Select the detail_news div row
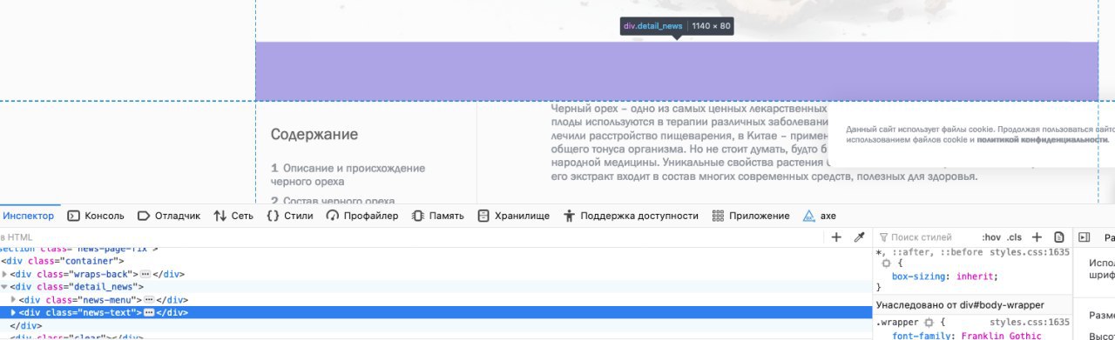1115x340 pixels. 436,287
